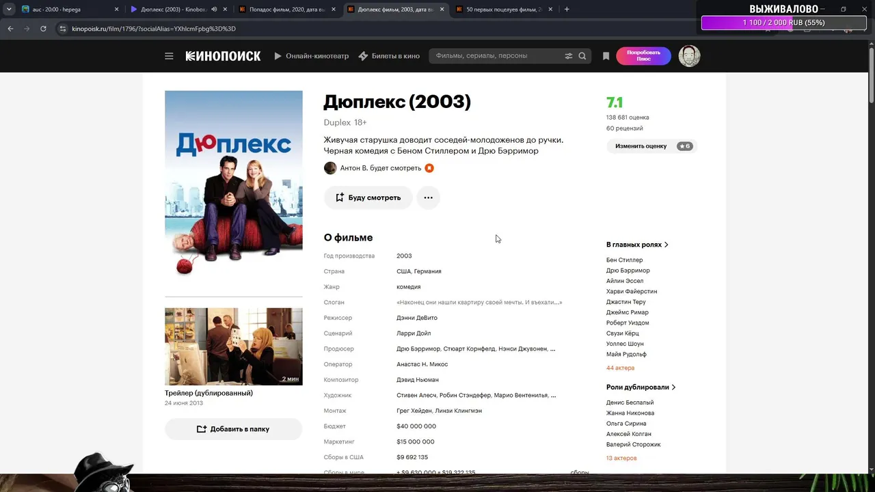The width and height of the screenshot is (875, 492).
Task: Open dubbing actor Денис Беспалый link
Action: [630, 403]
